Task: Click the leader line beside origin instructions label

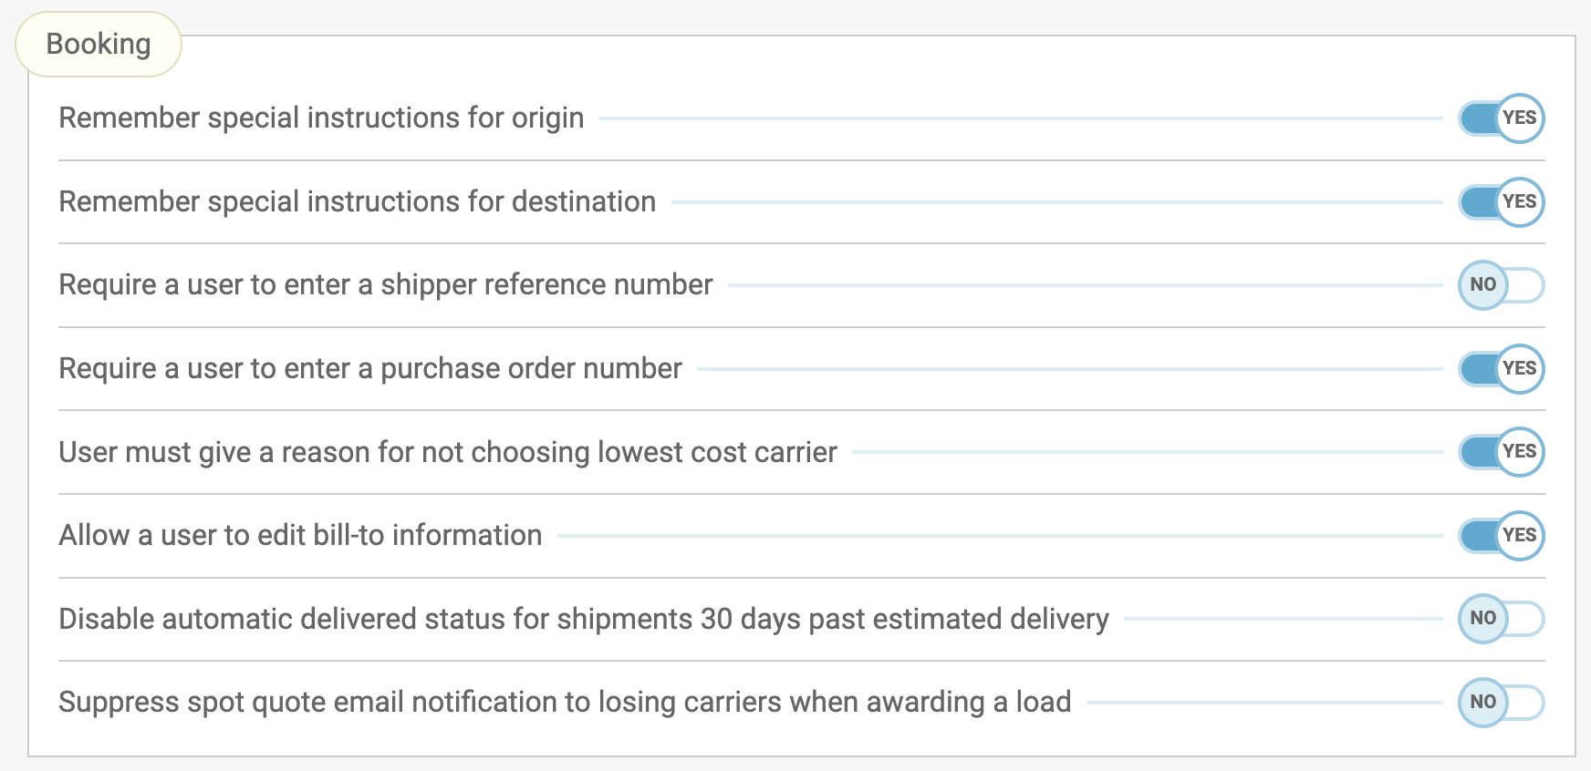Action: pyautogui.click(x=1020, y=118)
